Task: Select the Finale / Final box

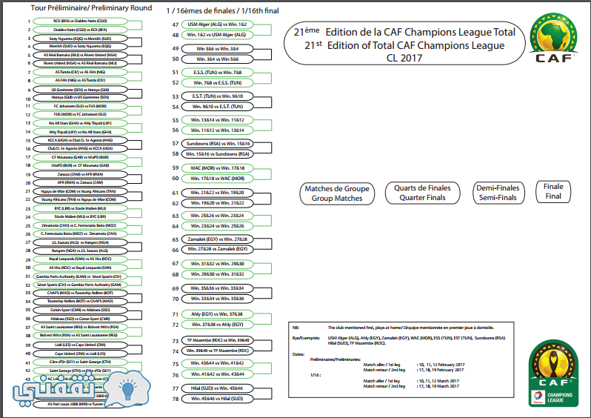Action: [553, 192]
